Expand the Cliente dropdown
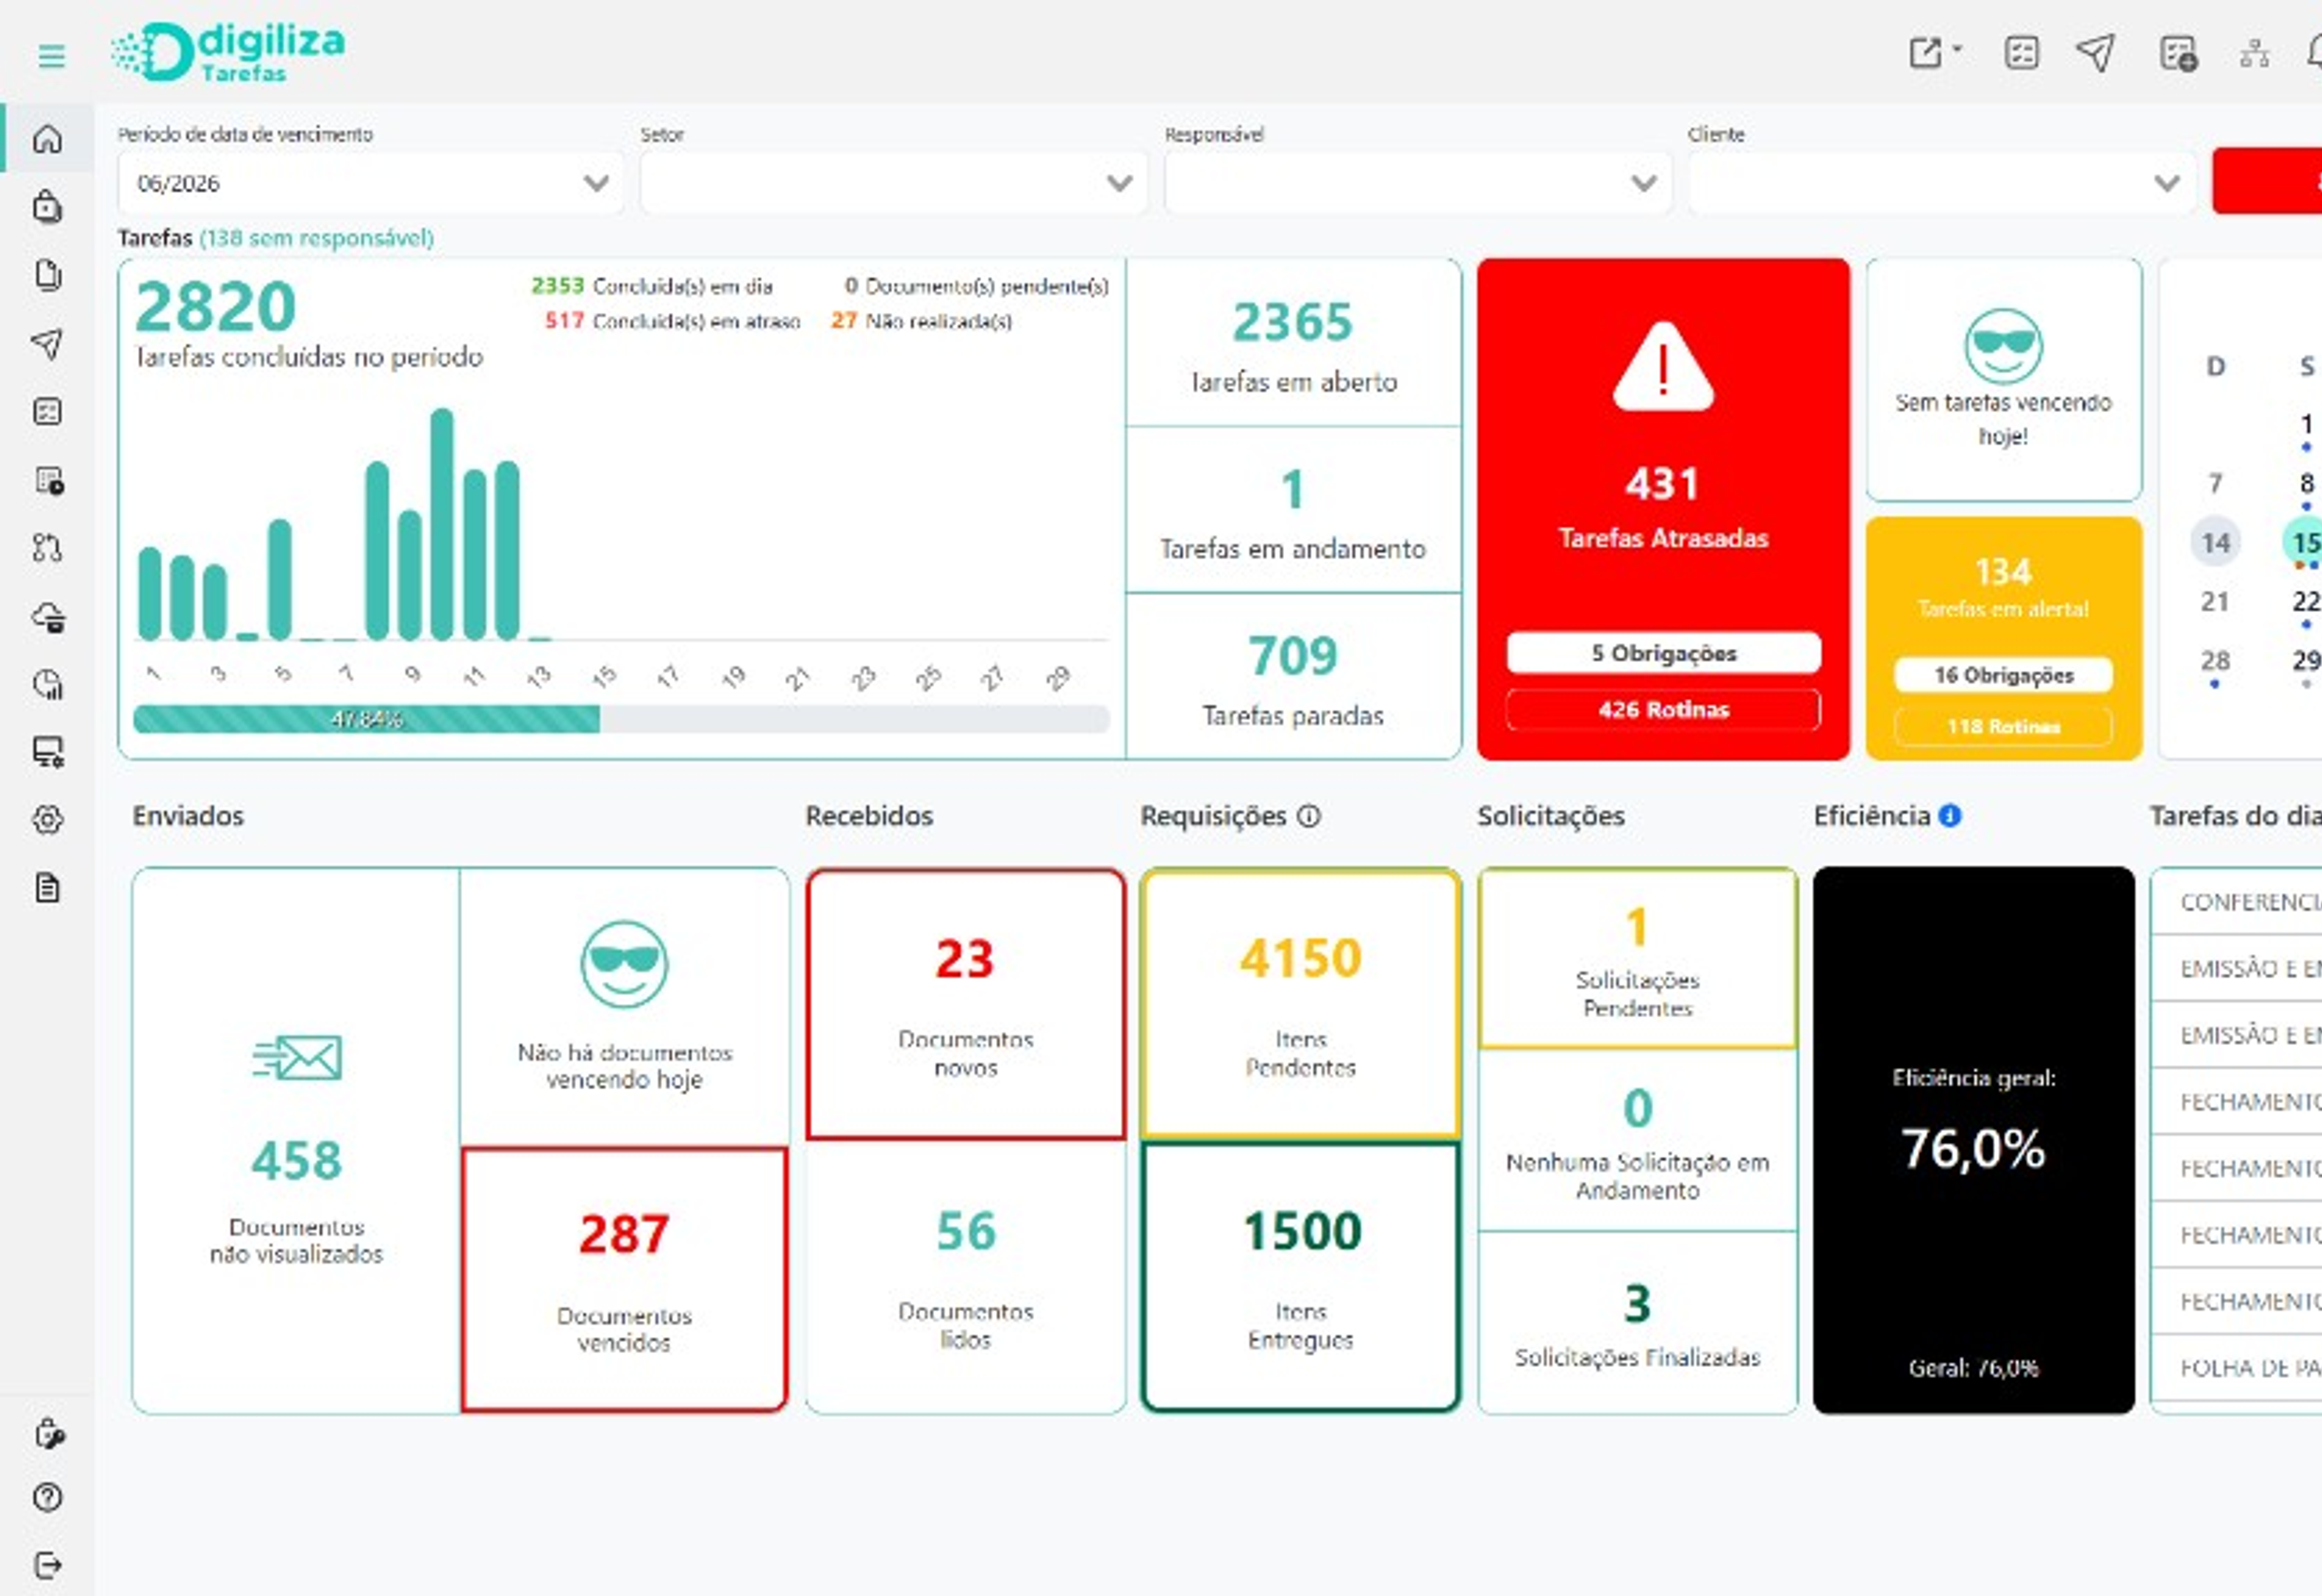 pos(1941,183)
